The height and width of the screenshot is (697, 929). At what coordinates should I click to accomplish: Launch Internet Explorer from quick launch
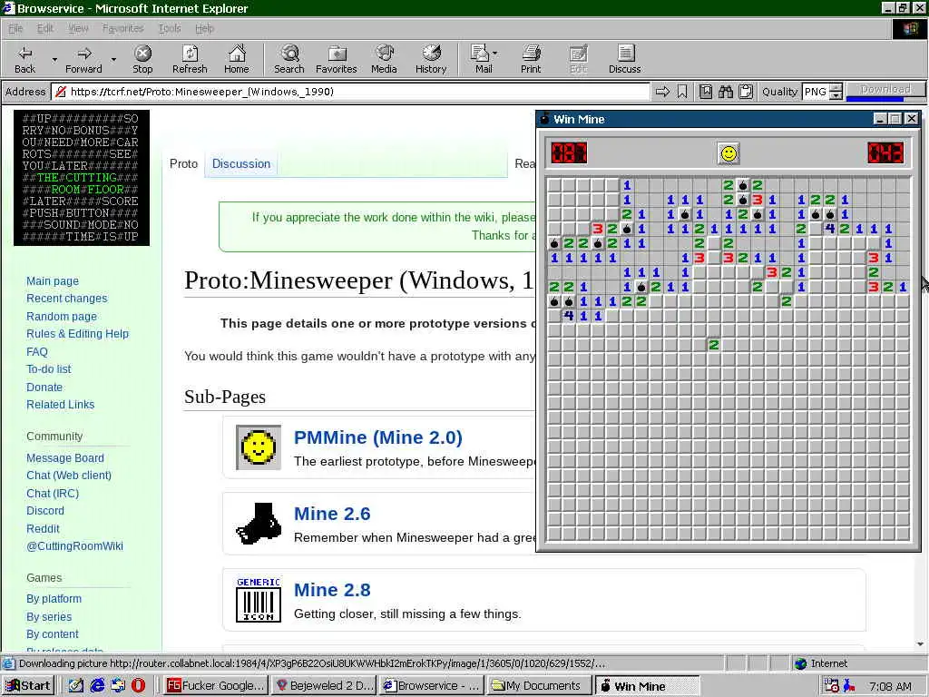coord(97,685)
